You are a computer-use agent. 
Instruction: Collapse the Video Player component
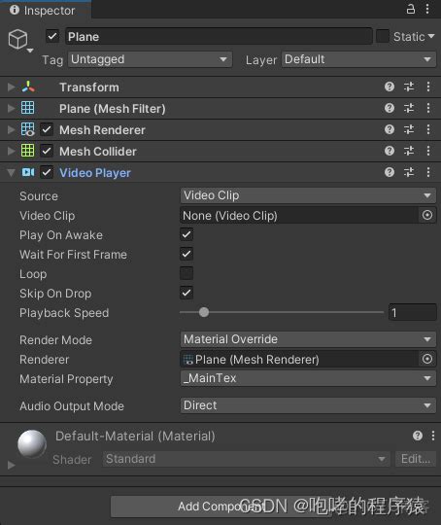point(11,173)
